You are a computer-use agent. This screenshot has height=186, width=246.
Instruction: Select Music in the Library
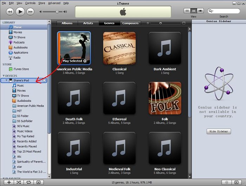(x=24, y=27)
